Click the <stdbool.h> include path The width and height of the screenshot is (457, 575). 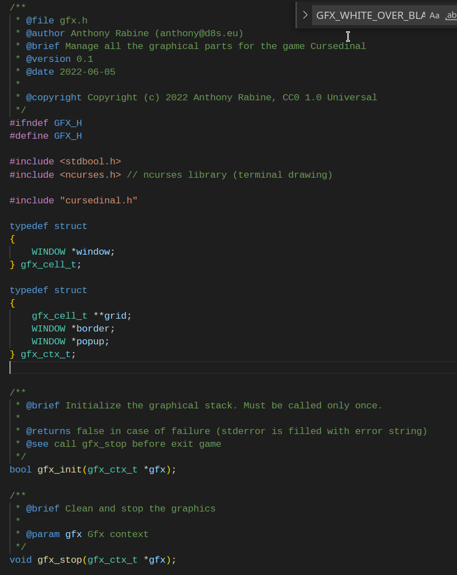90,162
